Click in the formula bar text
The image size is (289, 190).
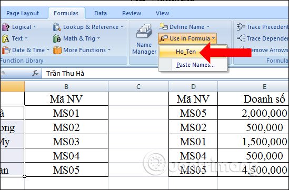pyautogui.click(x=65, y=73)
